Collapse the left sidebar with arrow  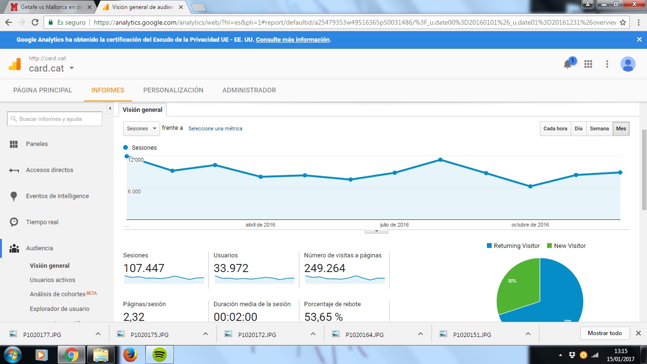[110, 109]
